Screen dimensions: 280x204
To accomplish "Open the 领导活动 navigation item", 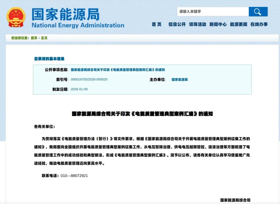I will 198,24.
